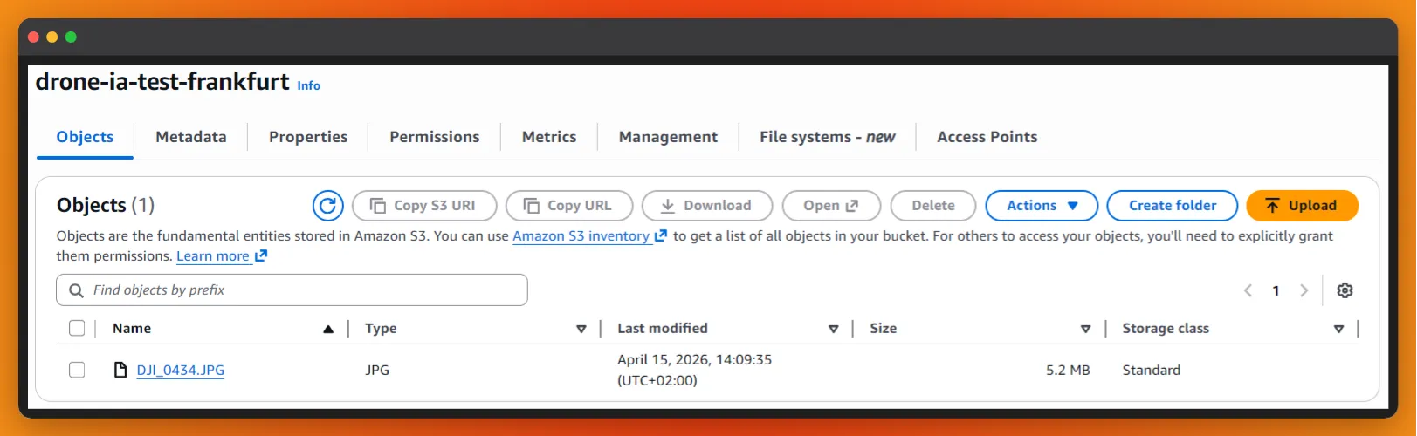Viewport: 1417px width, 436px height.
Task: Sort by Size column arrow
Action: tap(1086, 329)
